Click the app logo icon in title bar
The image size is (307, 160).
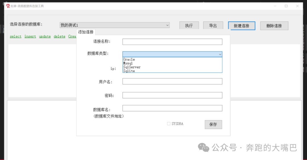(x=8, y=6)
